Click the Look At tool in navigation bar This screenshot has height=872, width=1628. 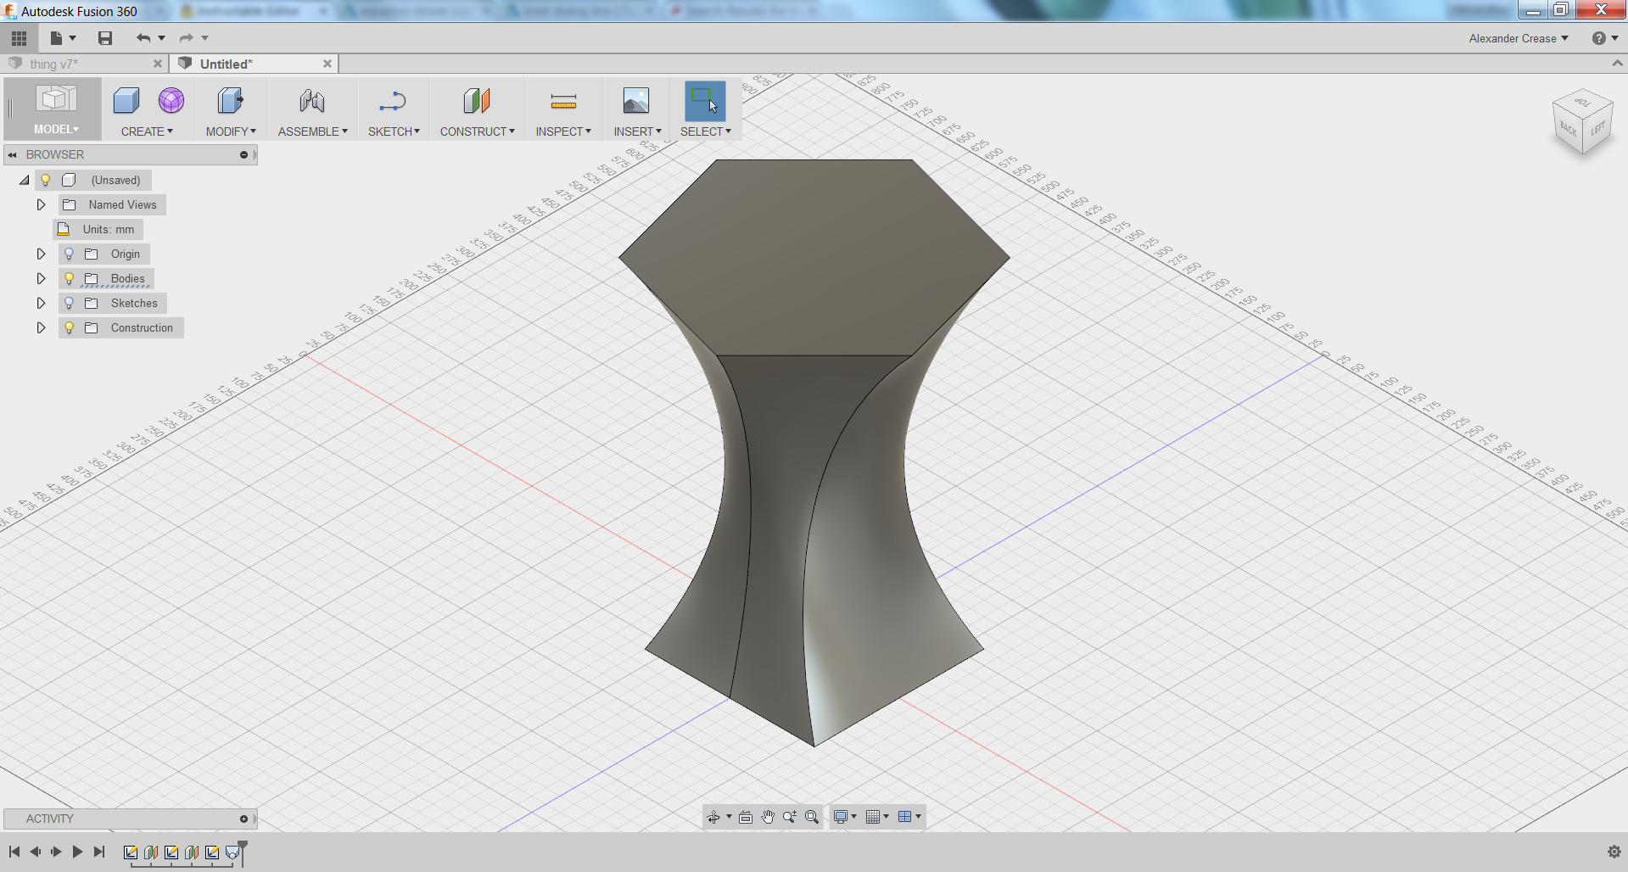[746, 817]
